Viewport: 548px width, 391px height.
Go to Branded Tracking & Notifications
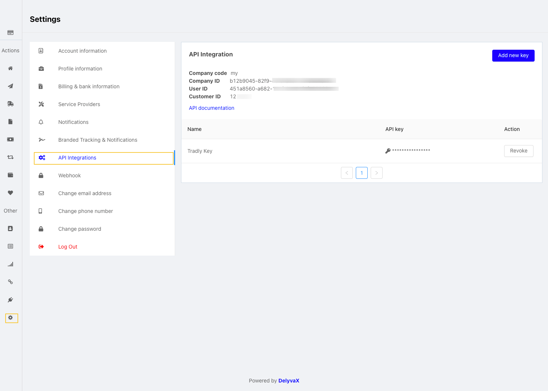(x=97, y=140)
